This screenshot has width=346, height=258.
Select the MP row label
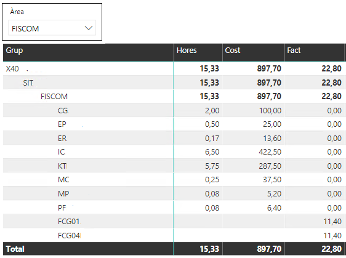click(63, 194)
